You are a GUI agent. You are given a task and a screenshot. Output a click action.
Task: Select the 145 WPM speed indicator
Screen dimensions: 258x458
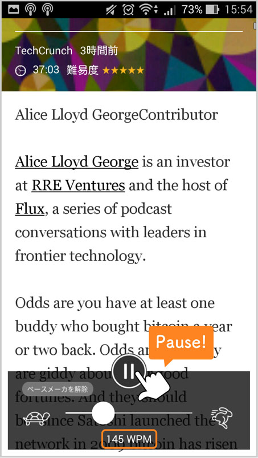click(129, 439)
